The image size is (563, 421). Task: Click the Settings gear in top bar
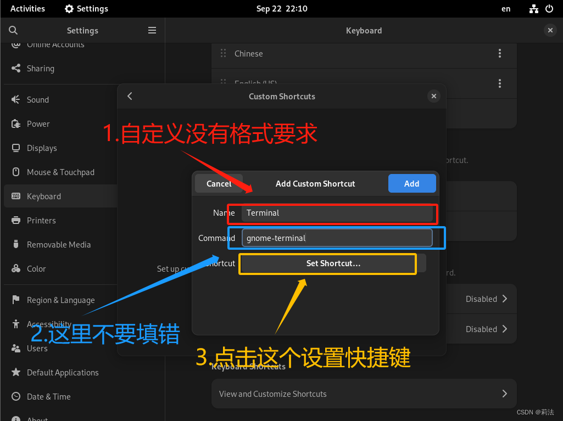(69, 9)
